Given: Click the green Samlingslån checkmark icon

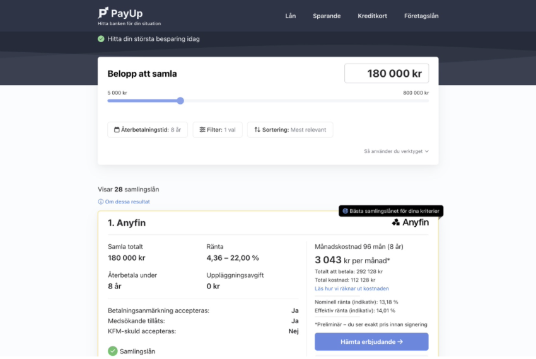Looking at the screenshot, I should (113, 351).
